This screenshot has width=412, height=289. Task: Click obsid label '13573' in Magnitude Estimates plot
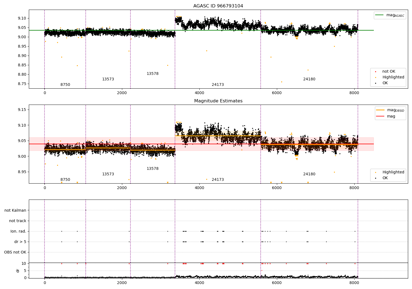pyautogui.click(x=108, y=174)
